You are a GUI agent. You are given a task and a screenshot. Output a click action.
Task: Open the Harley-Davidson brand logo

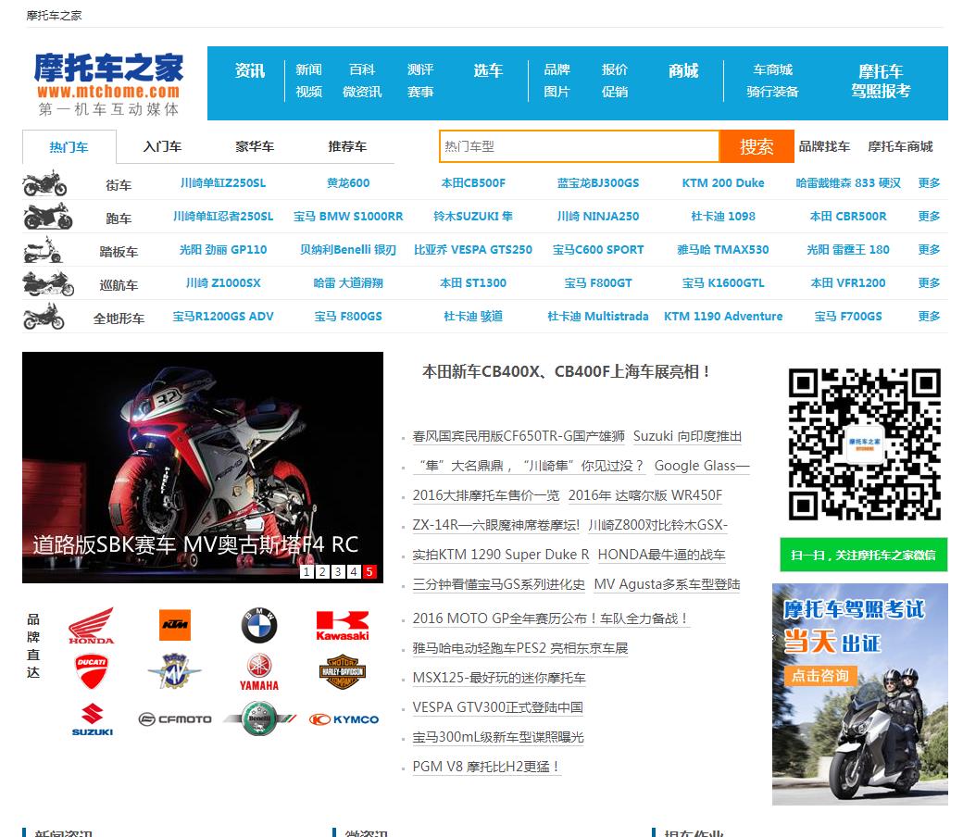[x=343, y=672]
